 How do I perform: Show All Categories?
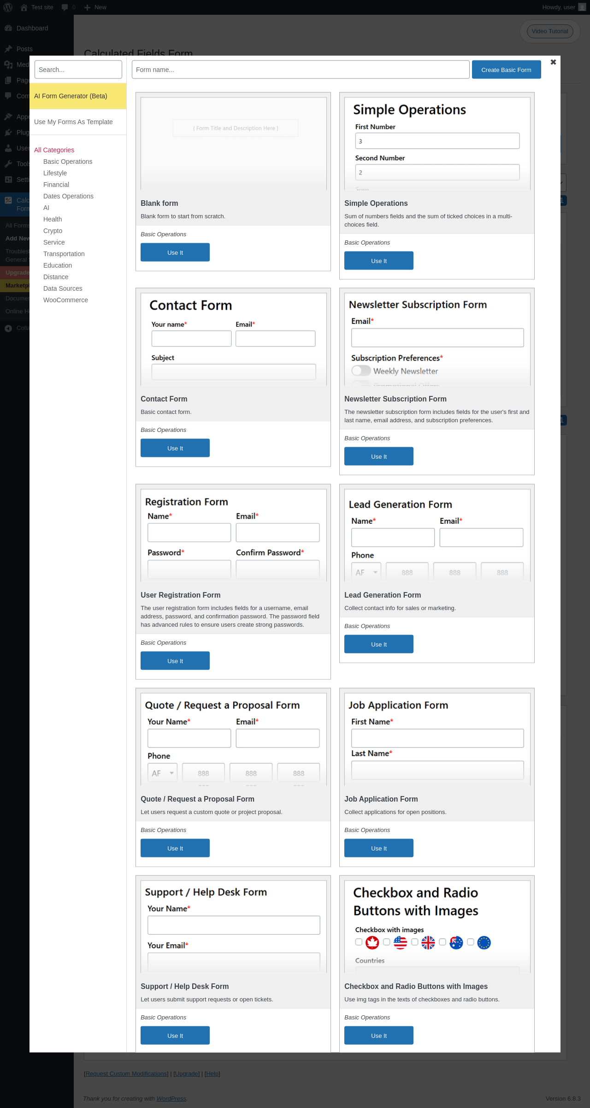54,150
